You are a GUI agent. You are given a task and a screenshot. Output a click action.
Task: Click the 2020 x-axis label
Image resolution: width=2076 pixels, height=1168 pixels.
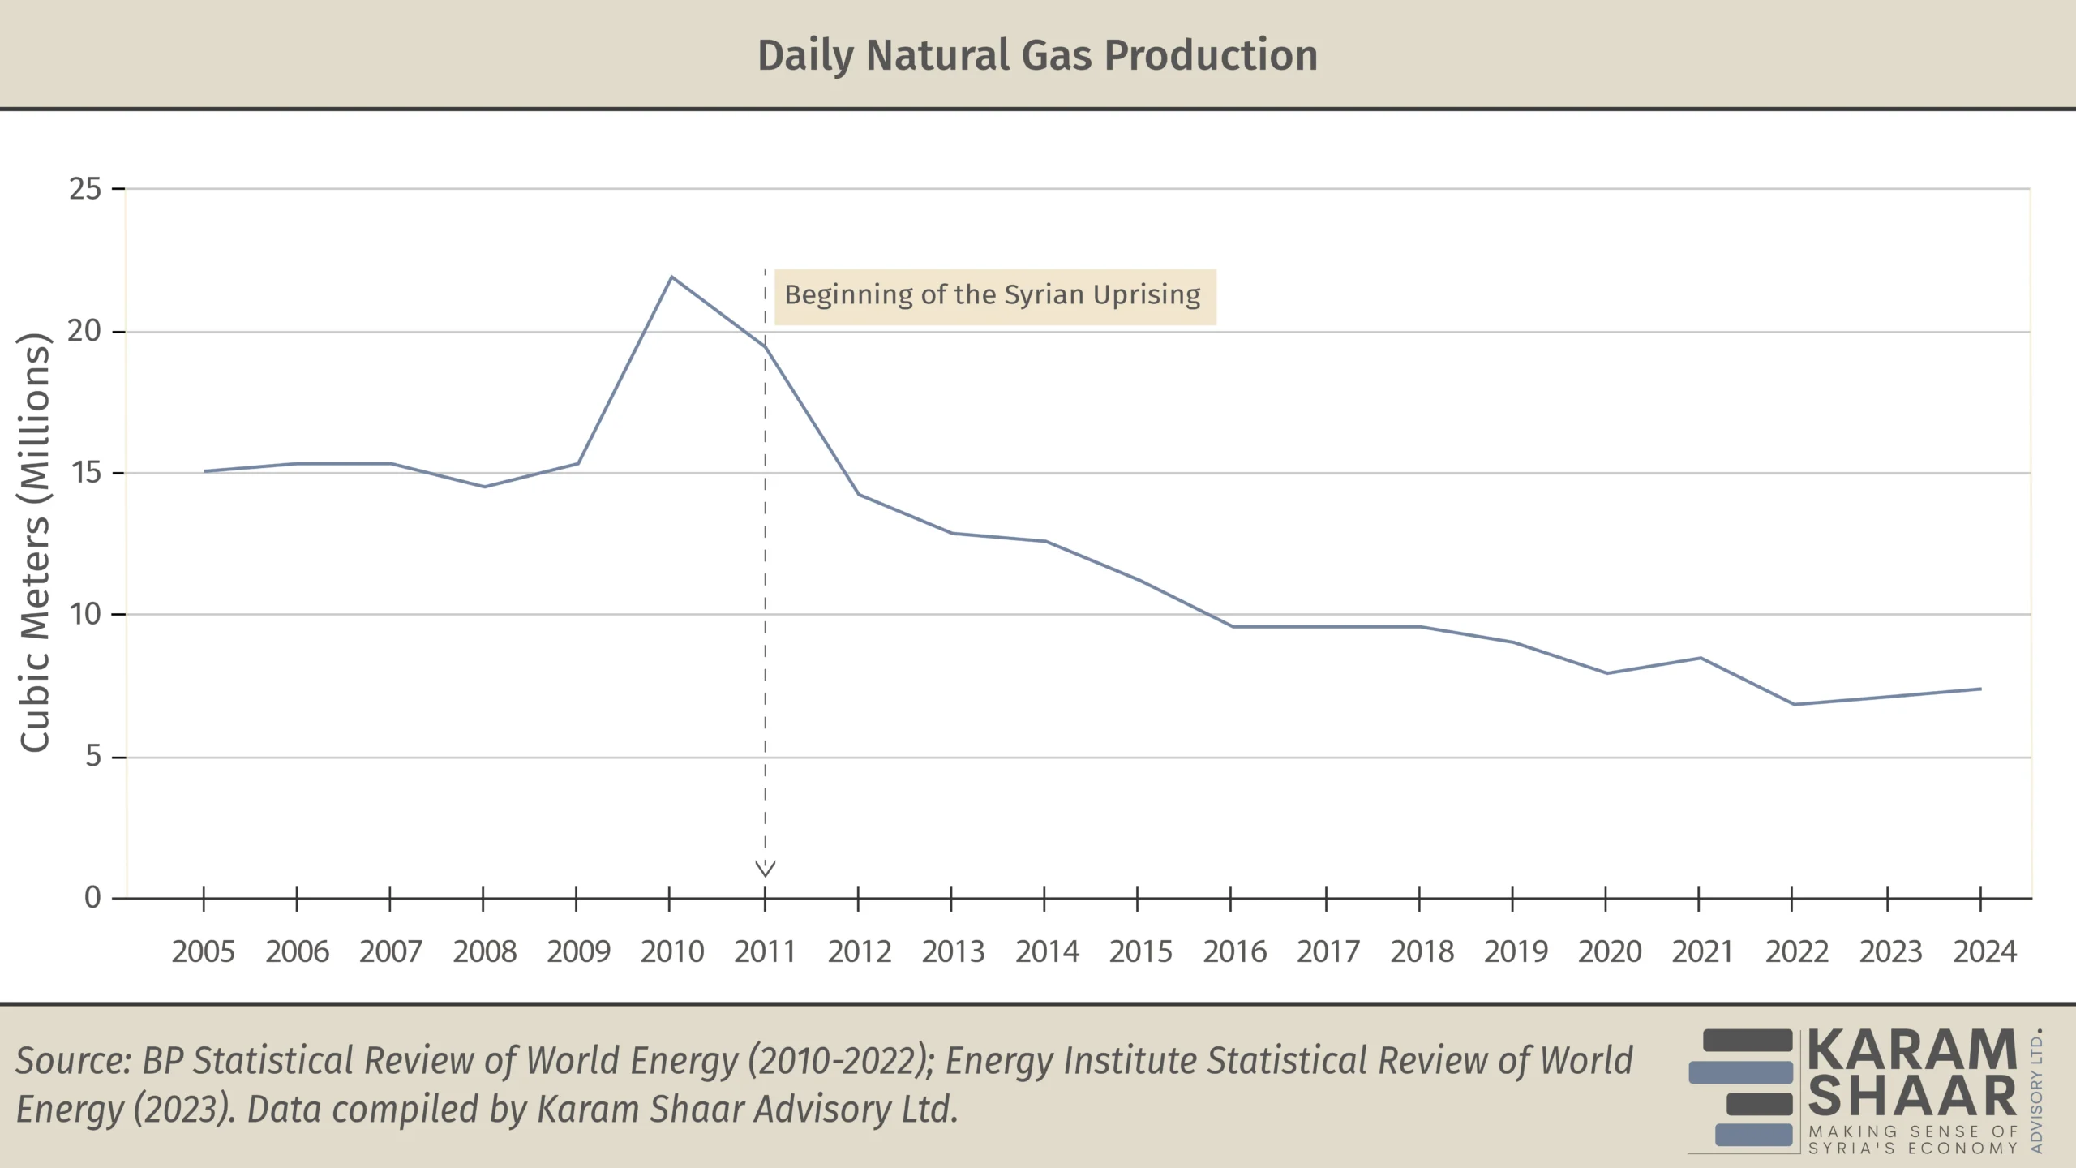click(x=1609, y=951)
